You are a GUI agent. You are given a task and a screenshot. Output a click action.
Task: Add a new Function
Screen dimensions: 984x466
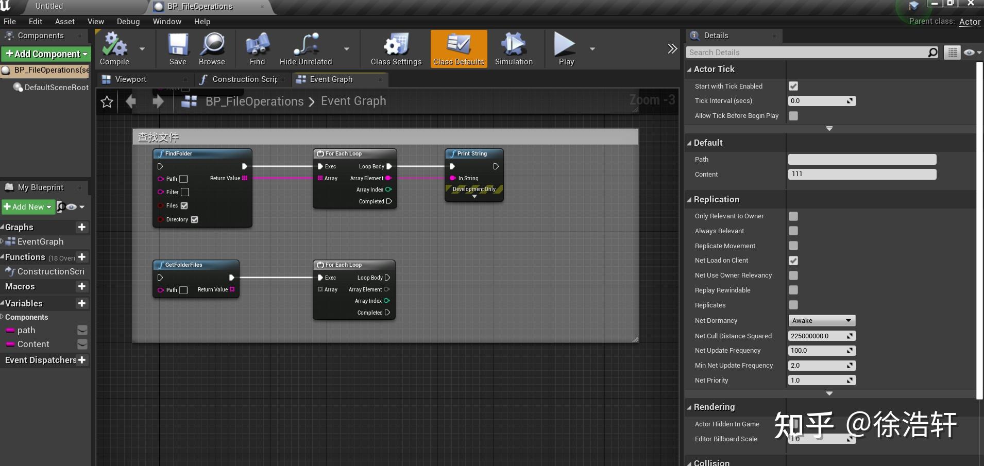[x=82, y=257]
